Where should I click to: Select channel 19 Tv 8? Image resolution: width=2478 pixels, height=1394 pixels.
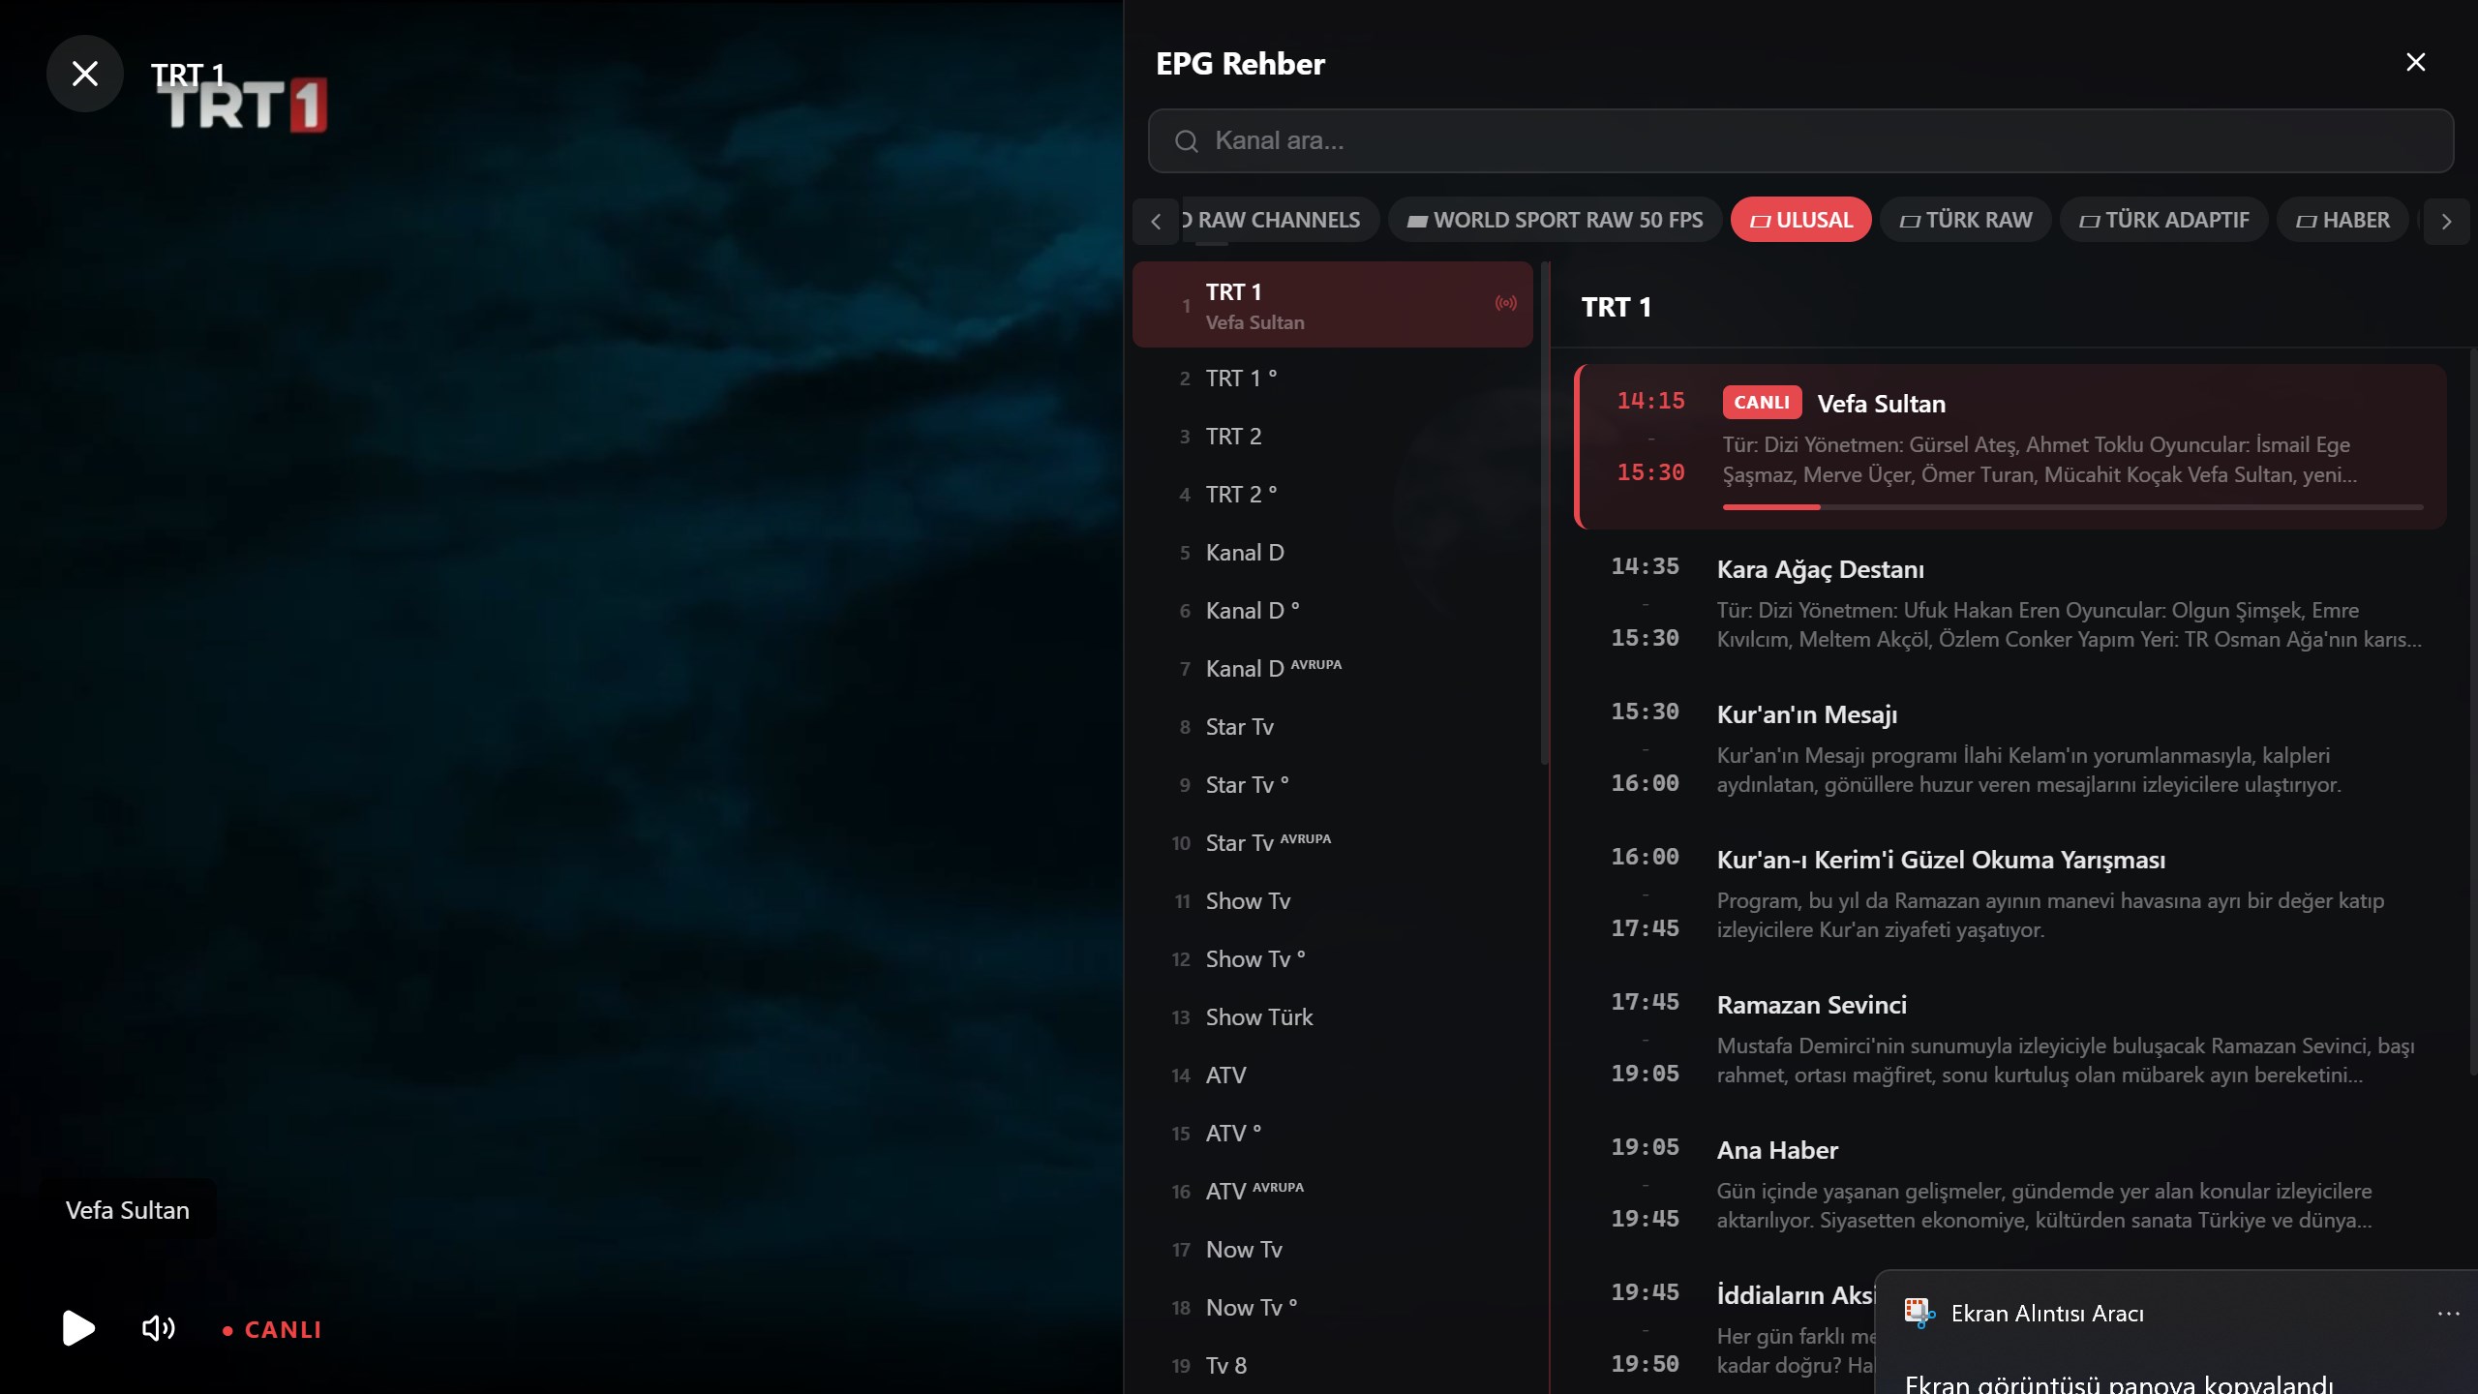tap(1333, 1366)
